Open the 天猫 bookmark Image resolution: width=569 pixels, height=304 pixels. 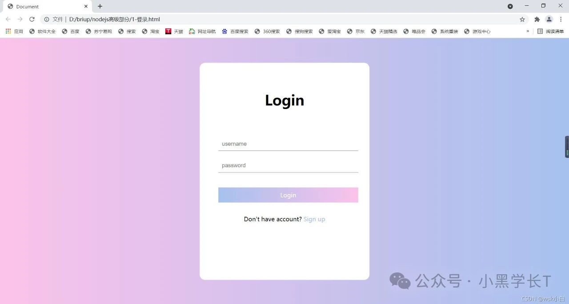click(x=174, y=31)
